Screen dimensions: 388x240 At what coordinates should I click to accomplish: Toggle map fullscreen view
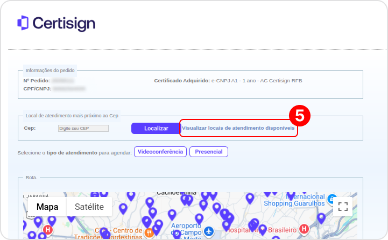pyautogui.click(x=343, y=207)
